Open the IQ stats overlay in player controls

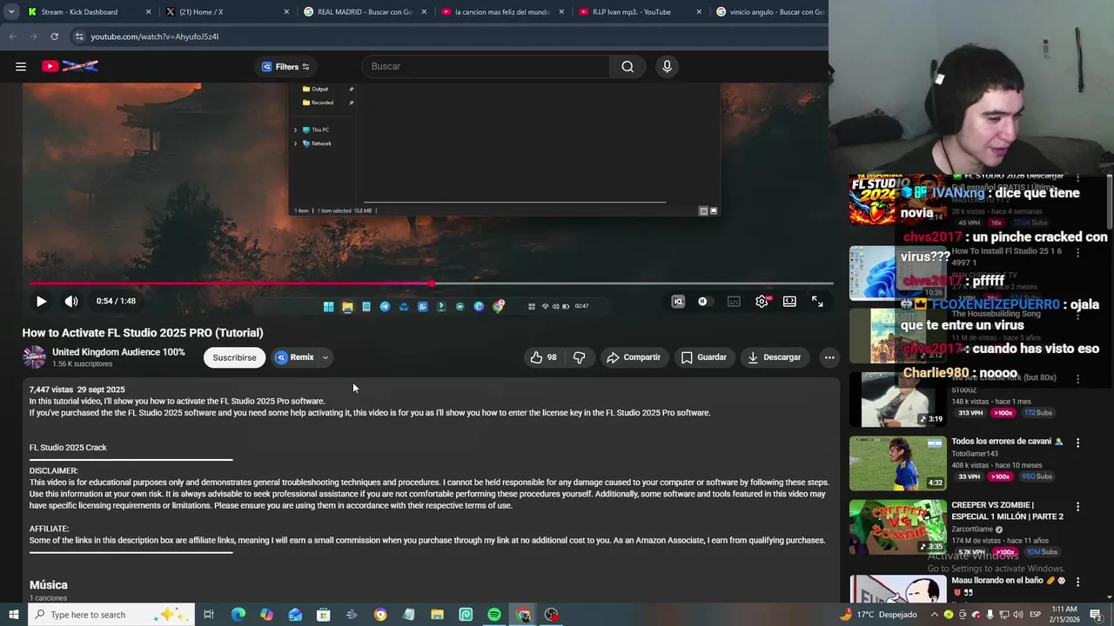point(678,302)
